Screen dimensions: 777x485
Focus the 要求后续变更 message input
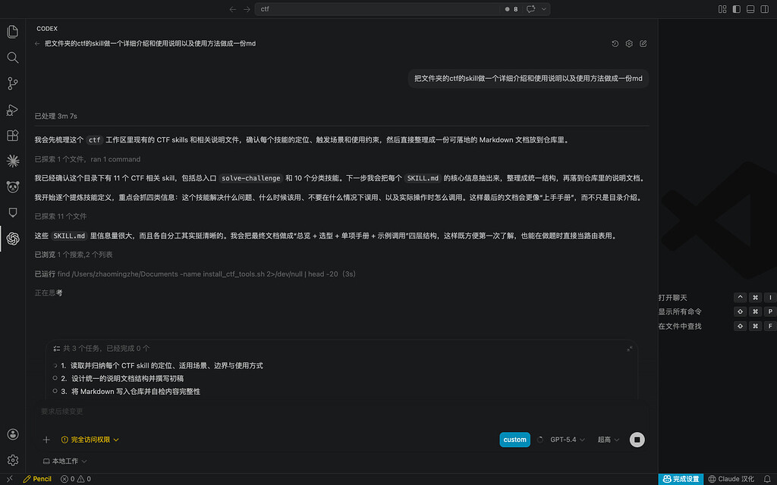341,411
